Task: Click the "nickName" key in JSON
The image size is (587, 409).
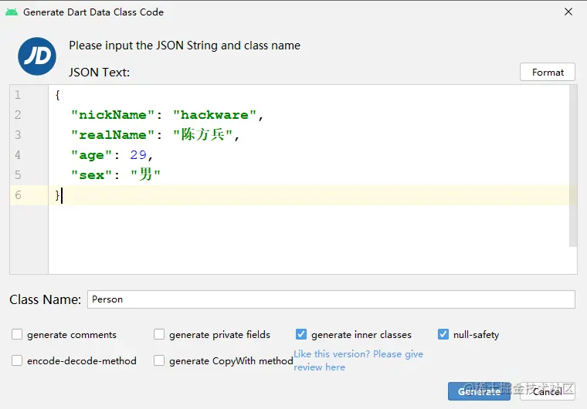Action: 113,115
